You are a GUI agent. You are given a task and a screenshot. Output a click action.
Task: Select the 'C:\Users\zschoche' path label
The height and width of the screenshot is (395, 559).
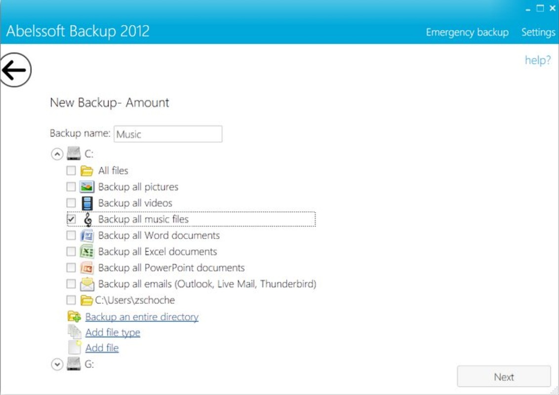(135, 300)
